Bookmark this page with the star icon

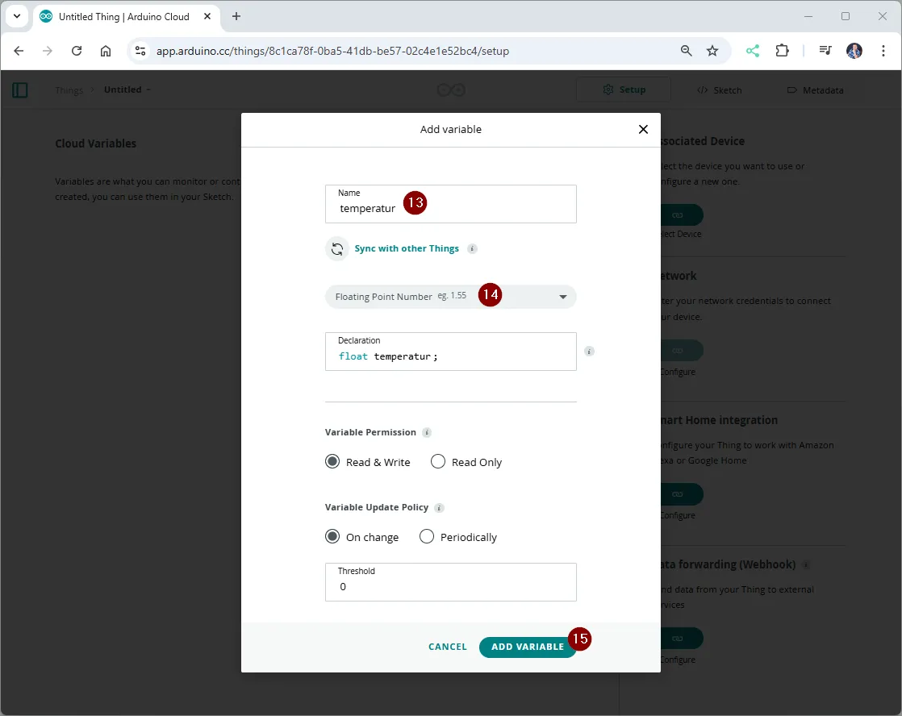pyautogui.click(x=712, y=51)
